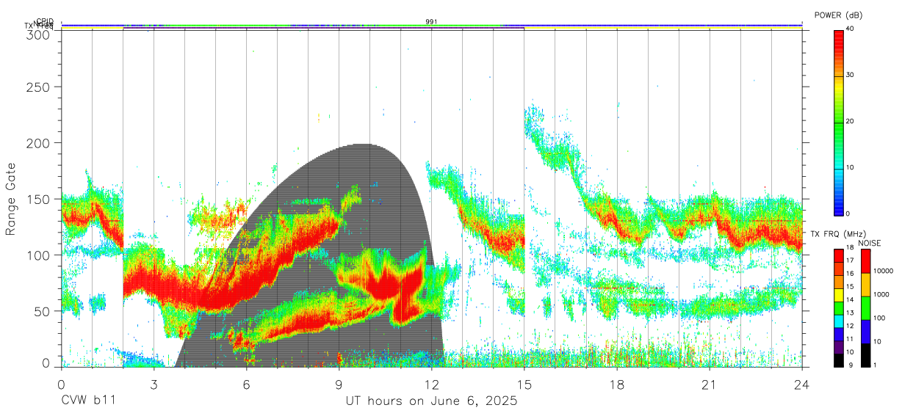Click the 21 tick on the UT hours axis
Image resolution: width=902 pixels, height=416 pixels.
[x=710, y=384]
